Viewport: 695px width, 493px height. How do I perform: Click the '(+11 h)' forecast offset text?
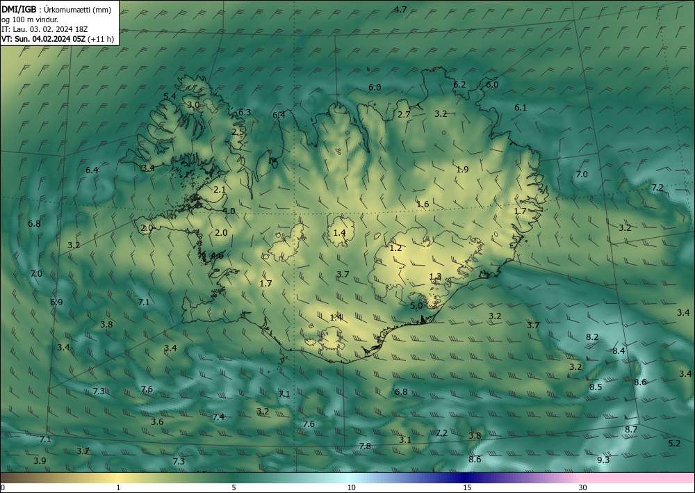tap(101, 39)
